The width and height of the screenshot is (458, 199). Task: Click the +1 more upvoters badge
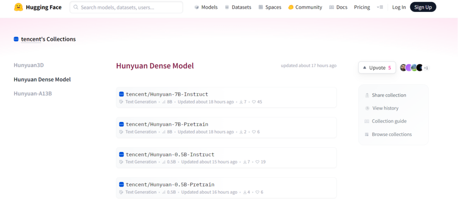(x=426, y=68)
